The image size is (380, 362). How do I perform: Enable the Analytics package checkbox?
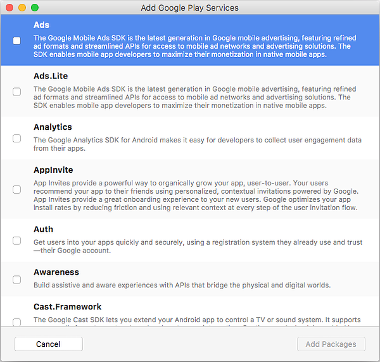coord(16,139)
